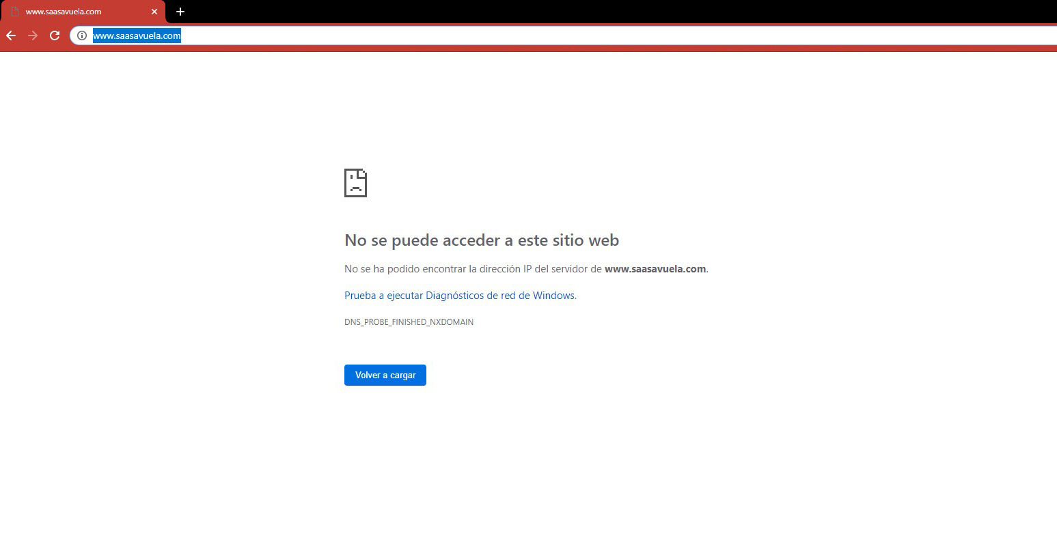Screen dimensions: 1057x540
Task: Go back with the browser back arrow
Action: [11, 35]
